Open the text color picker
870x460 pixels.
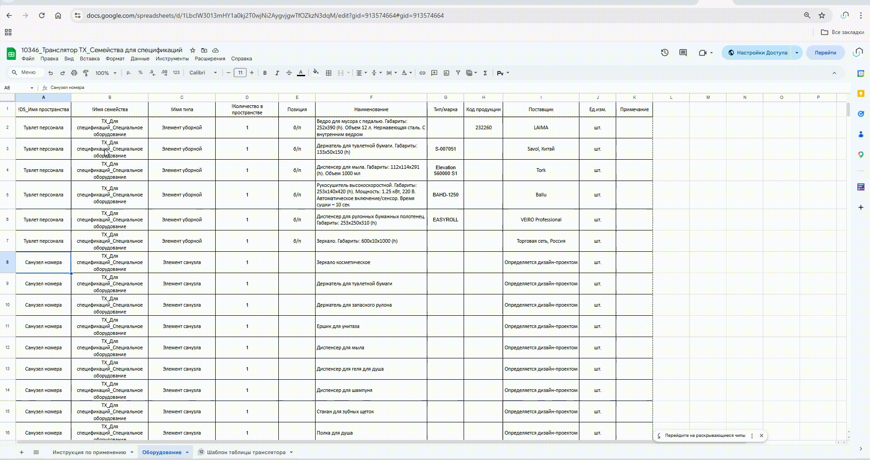point(301,73)
